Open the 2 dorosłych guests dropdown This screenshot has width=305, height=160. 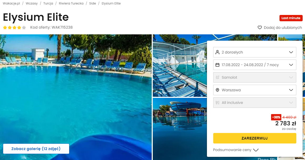[255, 52]
